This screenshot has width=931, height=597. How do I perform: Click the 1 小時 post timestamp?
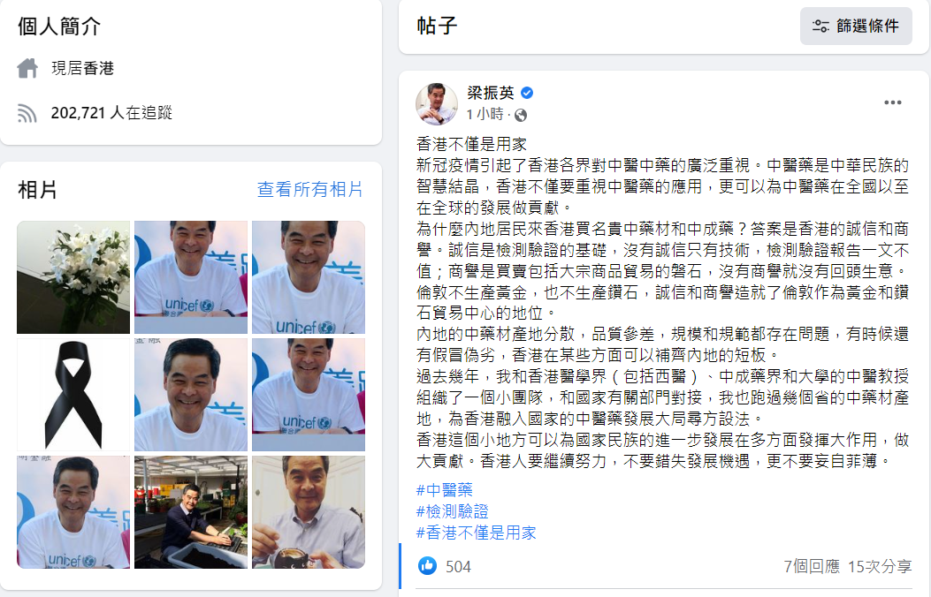[x=485, y=115]
